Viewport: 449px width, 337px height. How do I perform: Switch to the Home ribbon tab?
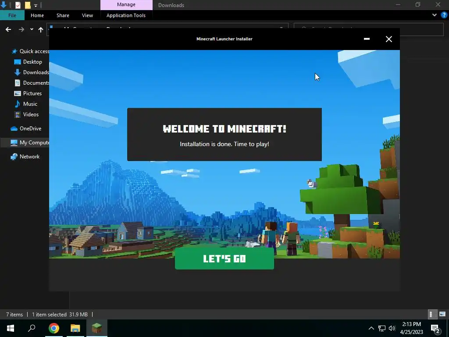click(x=37, y=15)
